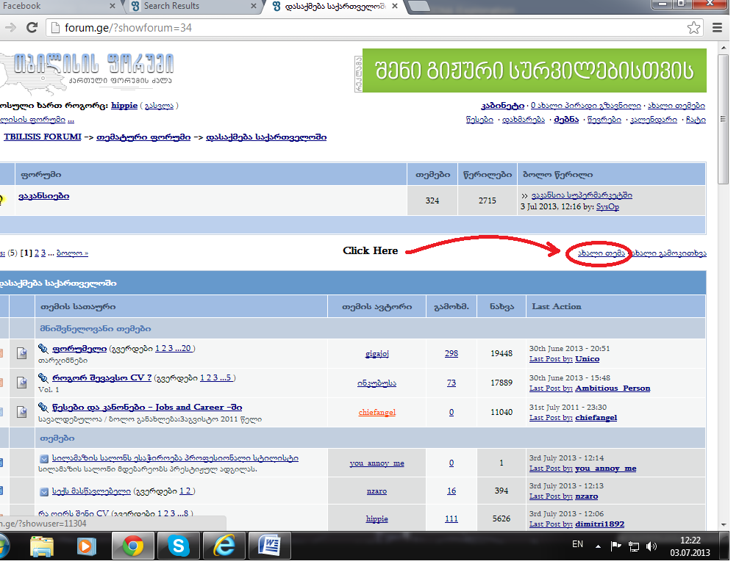The image size is (753, 564).
Task: Open the როგორ შევავსო CV ? topic
Action: [x=101, y=378]
